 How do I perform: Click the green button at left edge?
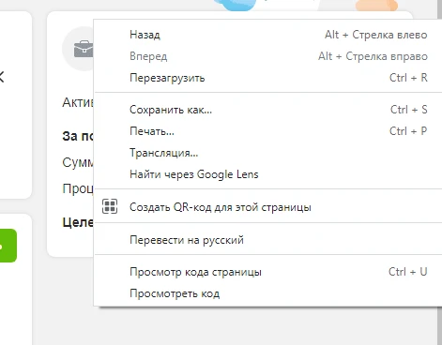tap(8, 246)
